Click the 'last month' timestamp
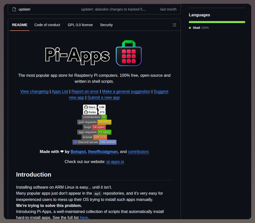Viewport: 255px width, 223px height. click(168, 9)
